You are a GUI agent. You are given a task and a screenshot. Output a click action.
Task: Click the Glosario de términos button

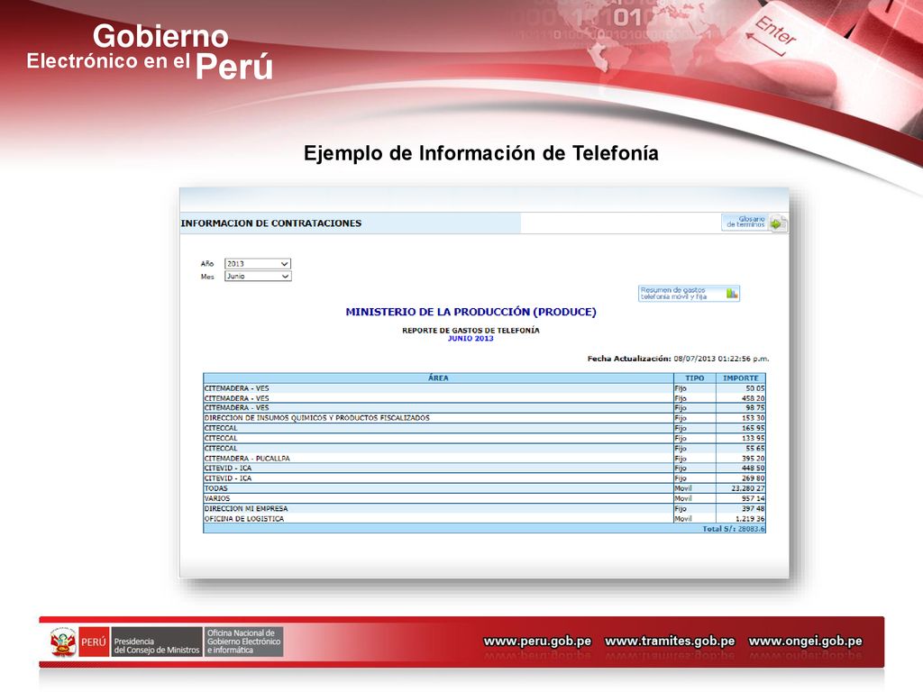(x=745, y=223)
